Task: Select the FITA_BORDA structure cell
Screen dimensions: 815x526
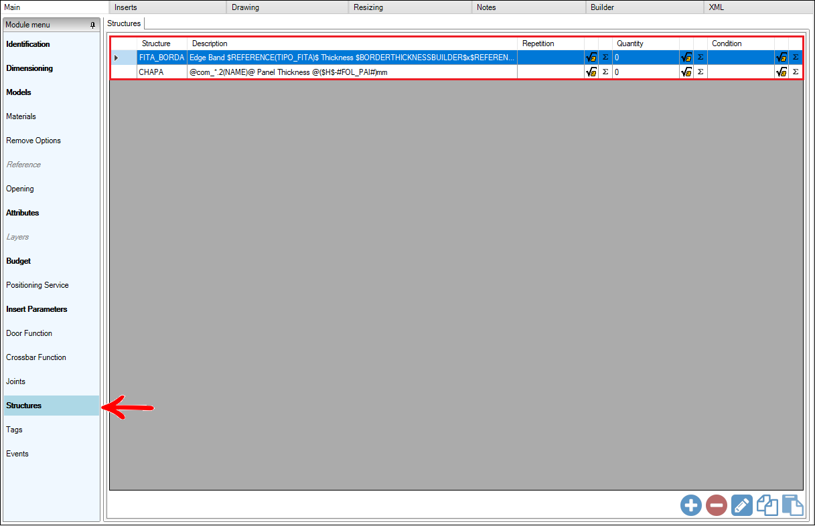Action: (x=162, y=58)
